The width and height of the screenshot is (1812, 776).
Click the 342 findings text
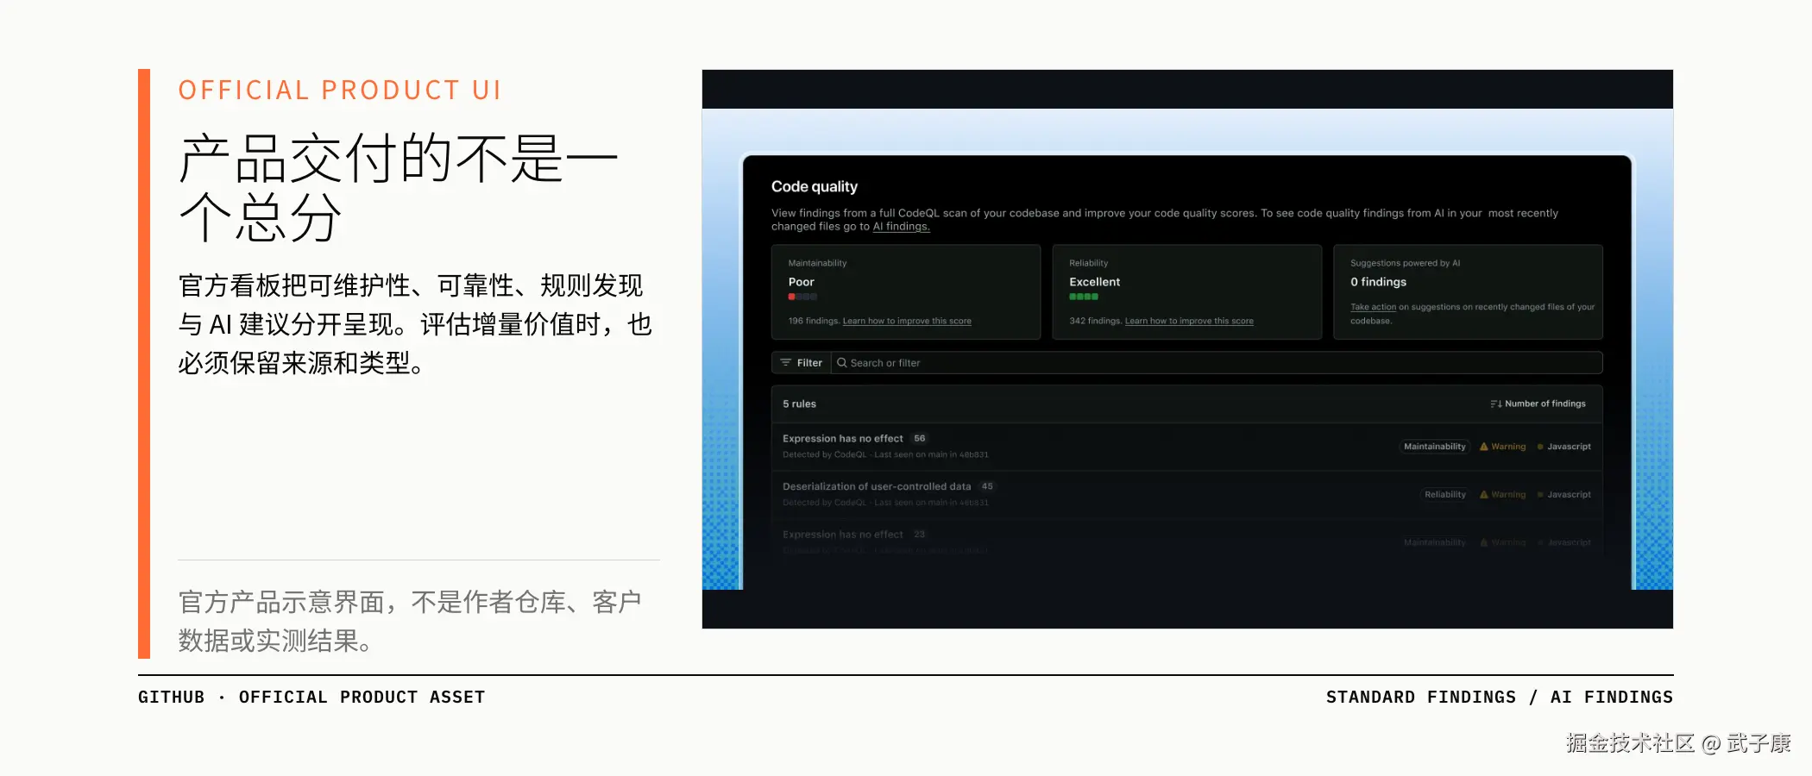tap(1096, 321)
